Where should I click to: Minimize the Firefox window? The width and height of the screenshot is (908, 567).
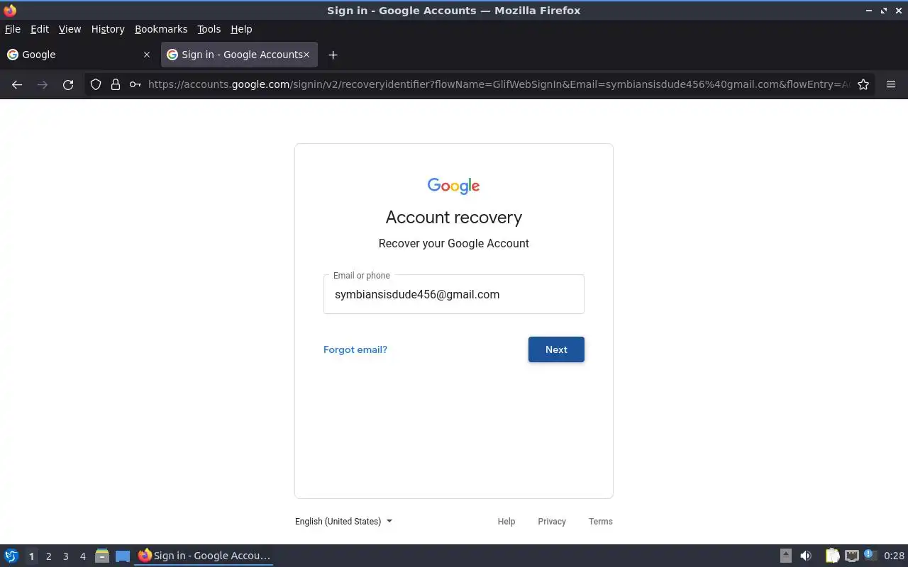[869, 11]
